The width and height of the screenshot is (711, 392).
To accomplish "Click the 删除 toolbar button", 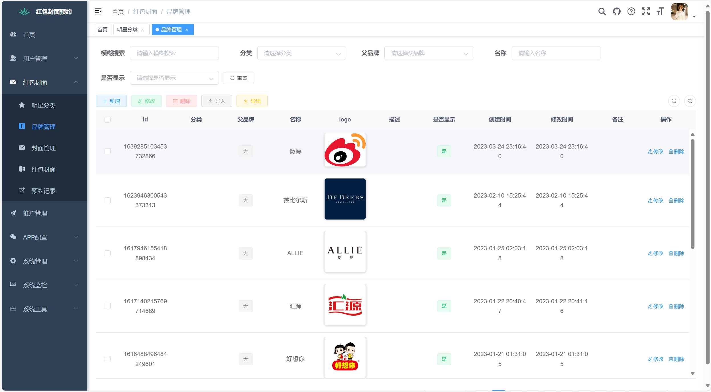I will [182, 101].
